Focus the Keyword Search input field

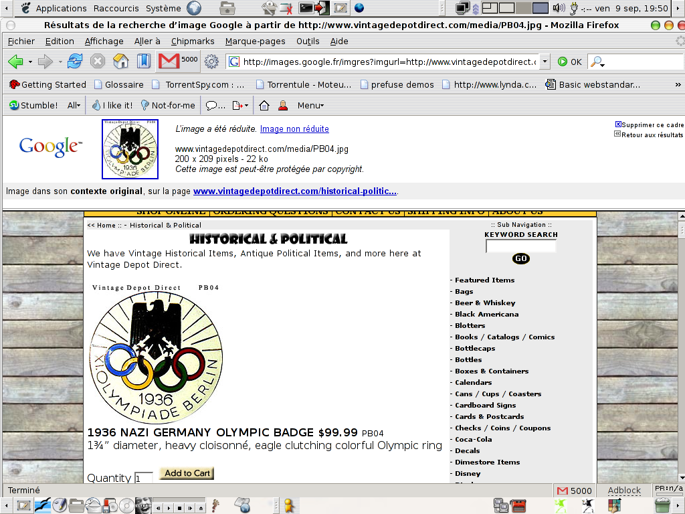tap(520, 246)
